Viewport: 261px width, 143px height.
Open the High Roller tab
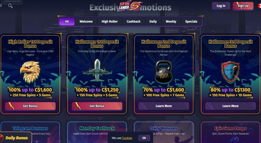(110, 21)
